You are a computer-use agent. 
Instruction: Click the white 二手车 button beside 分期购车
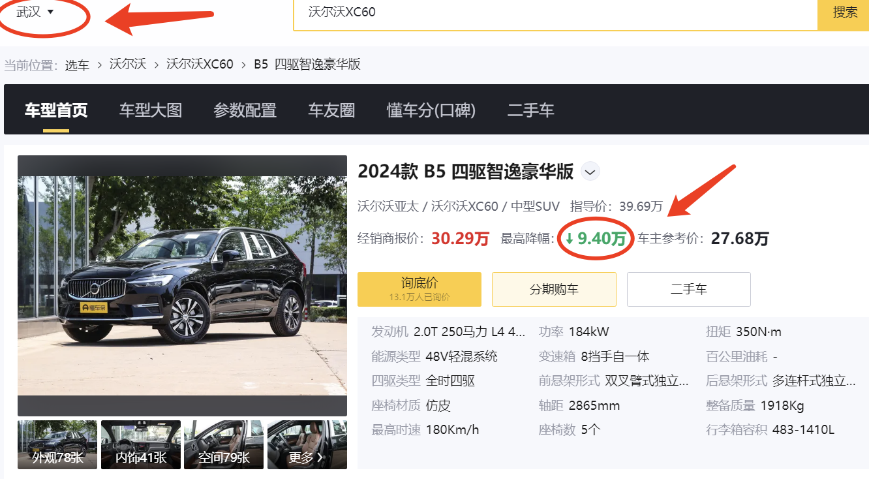coord(689,289)
